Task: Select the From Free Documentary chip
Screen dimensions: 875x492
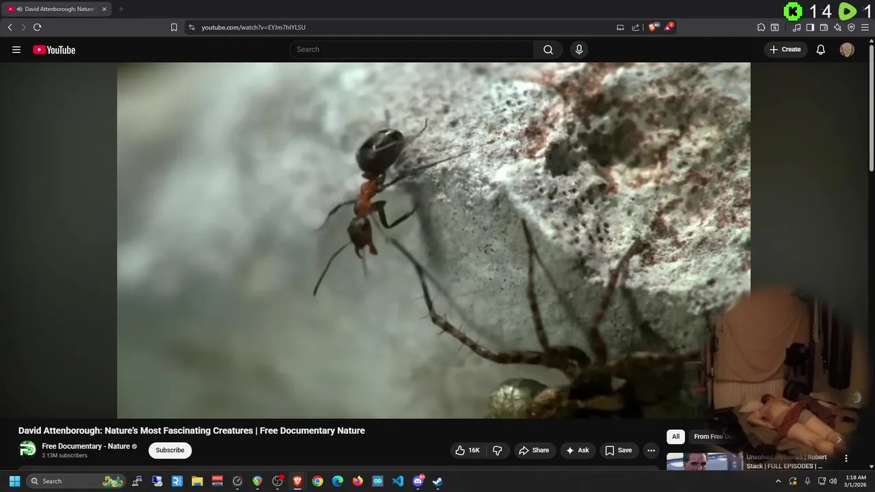Action: pos(714,437)
